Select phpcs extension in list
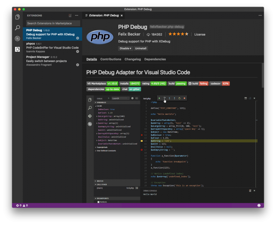This screenshot has width=276, height=225. coord(52,47)
